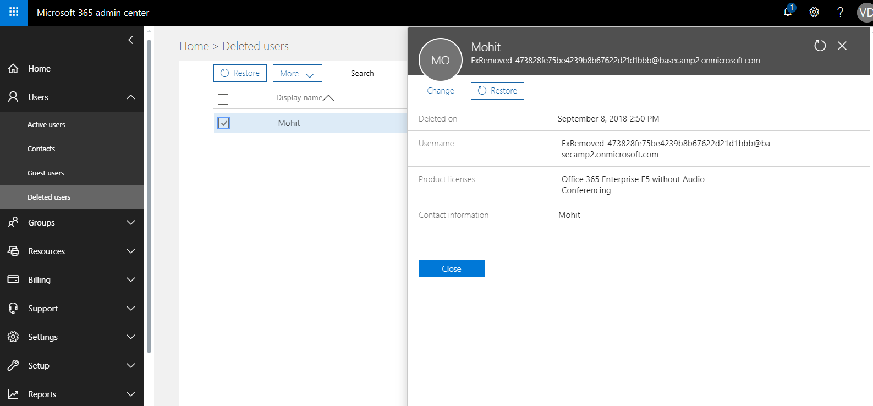Click into the Search users field

[378, 73]
